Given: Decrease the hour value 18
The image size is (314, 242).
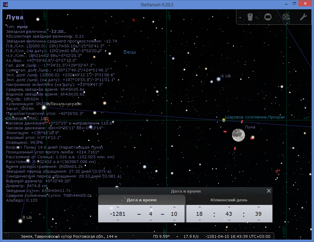Looking at the screenshot, I should pyautogui.click(x=200, y=220).
